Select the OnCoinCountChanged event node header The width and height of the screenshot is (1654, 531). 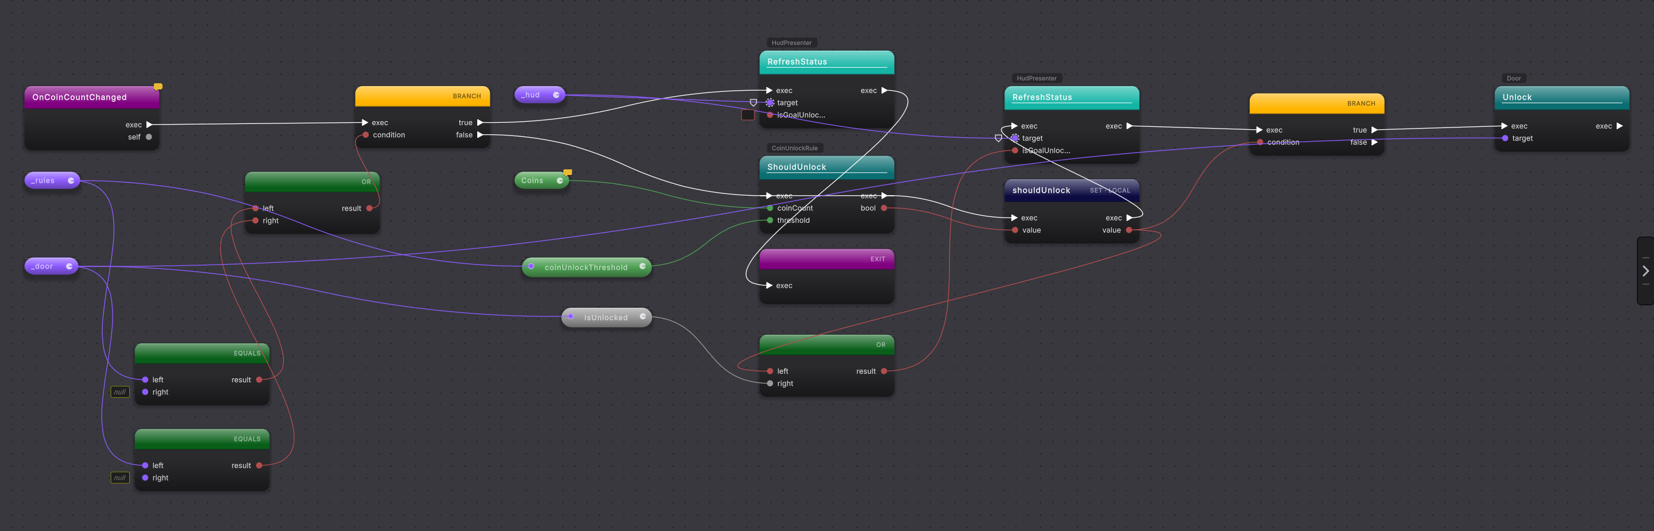click(92, 97)
